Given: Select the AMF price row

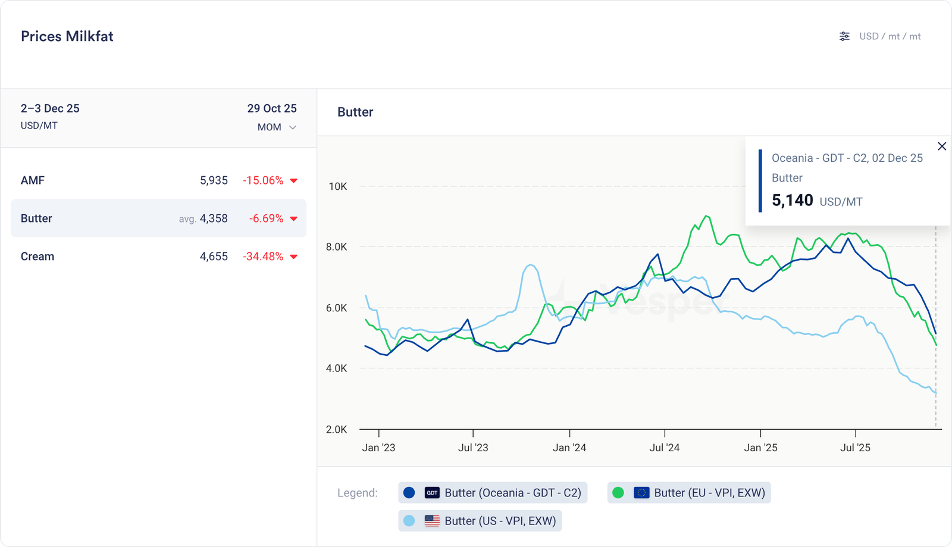Looking at the screenshot, I should (x=158, y=180).
